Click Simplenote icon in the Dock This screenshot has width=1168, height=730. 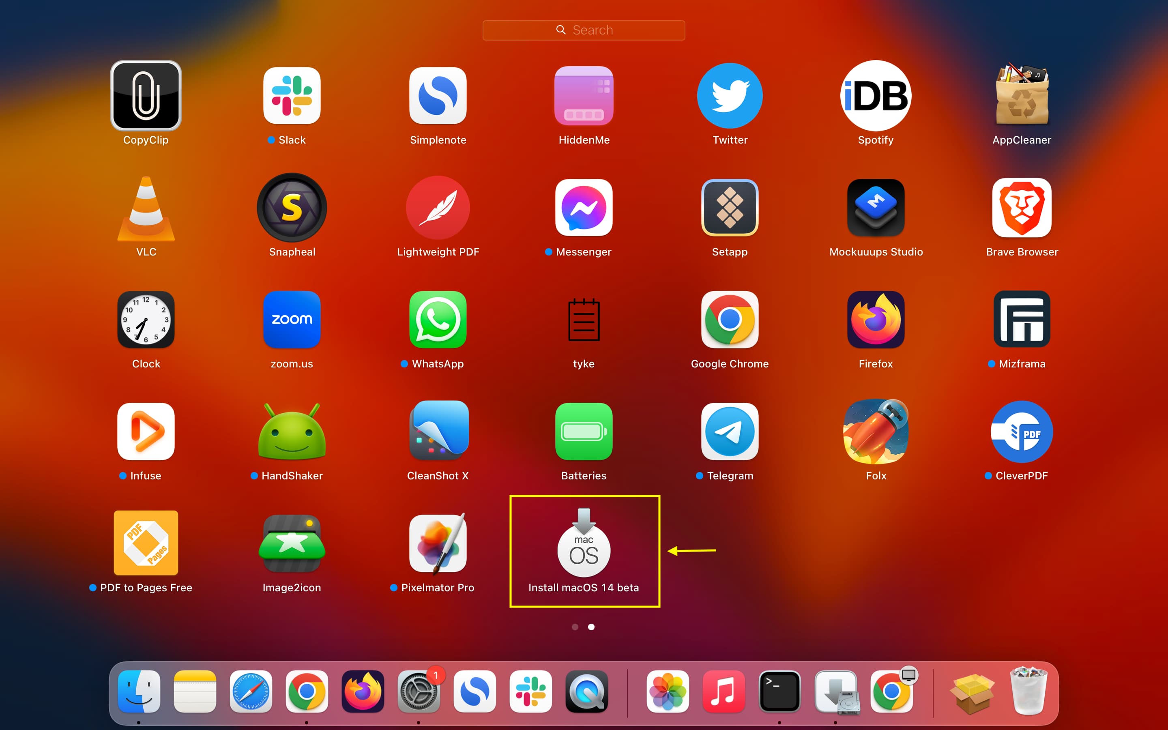point(474,691)
